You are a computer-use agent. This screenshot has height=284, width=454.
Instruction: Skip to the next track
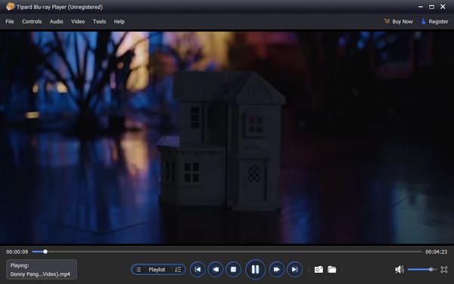click(x=294, y=270)
